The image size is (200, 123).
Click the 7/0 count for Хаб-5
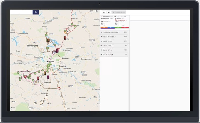point(126,55)
